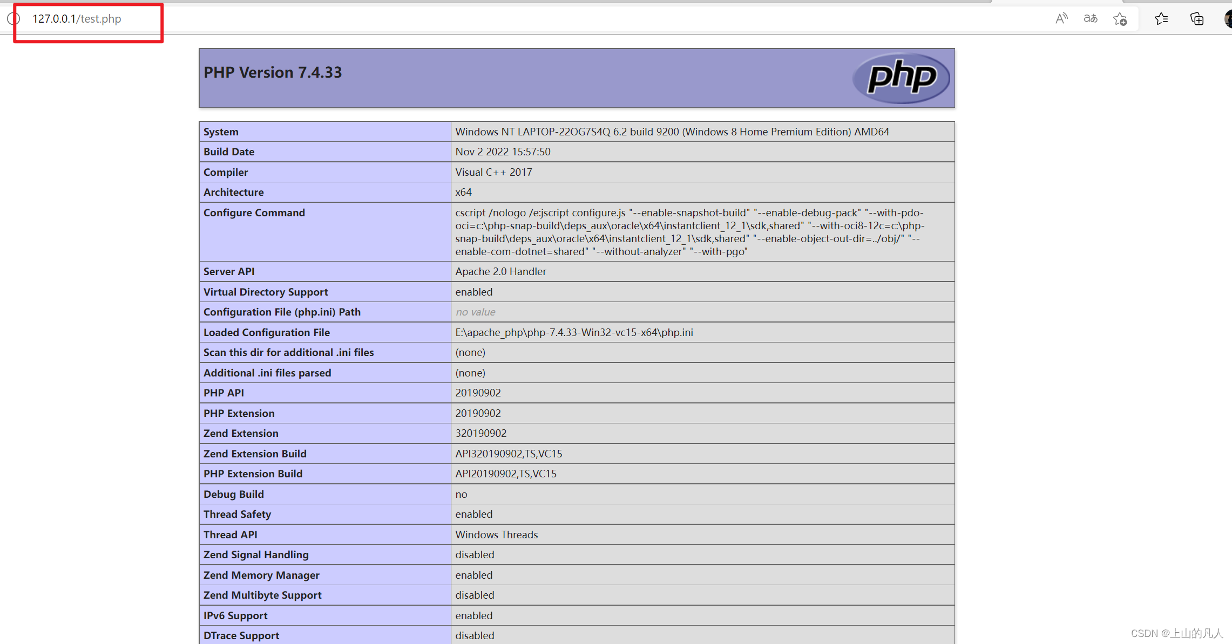1232x644 pixels.
Task: Click the IPv6 Support label
Action: (235, 615)
